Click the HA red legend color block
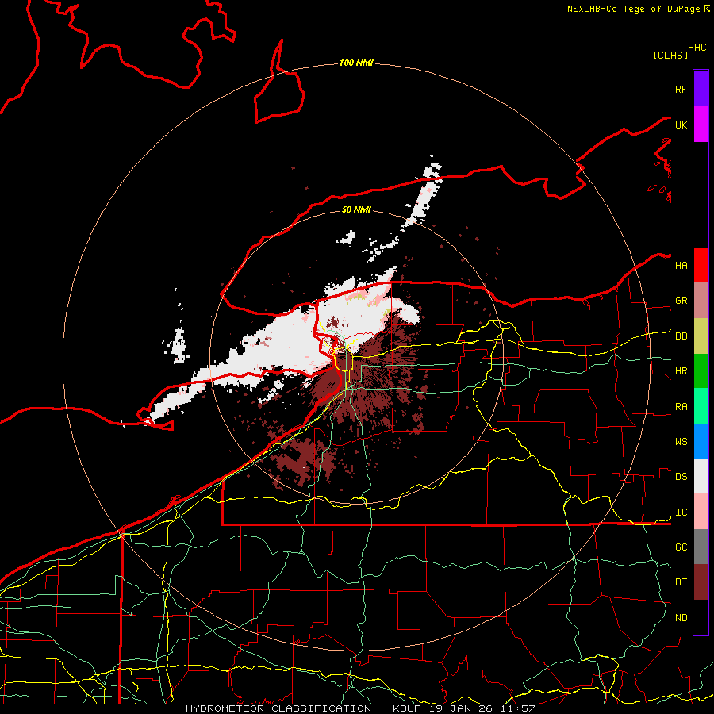This screenshot has height=714, width=714. coord(701,265)
